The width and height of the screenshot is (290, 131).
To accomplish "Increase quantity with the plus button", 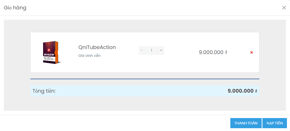I will pyautogui.click(x=161, y=51).
